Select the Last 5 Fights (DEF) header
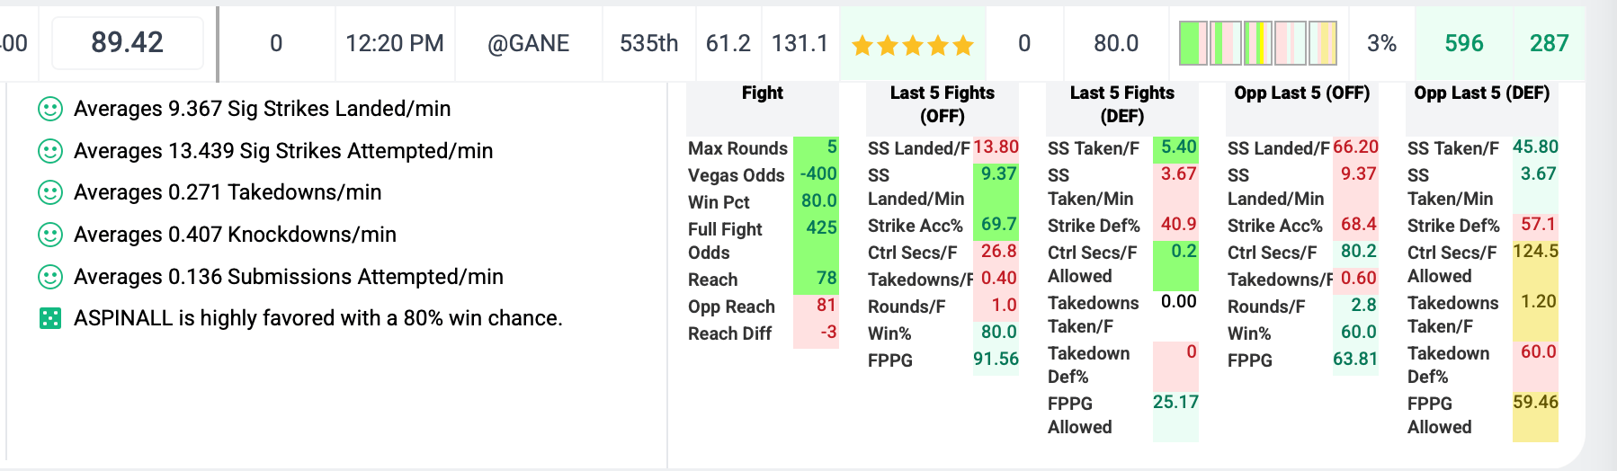This screenshot has width=1617, height=471. 1122,104
